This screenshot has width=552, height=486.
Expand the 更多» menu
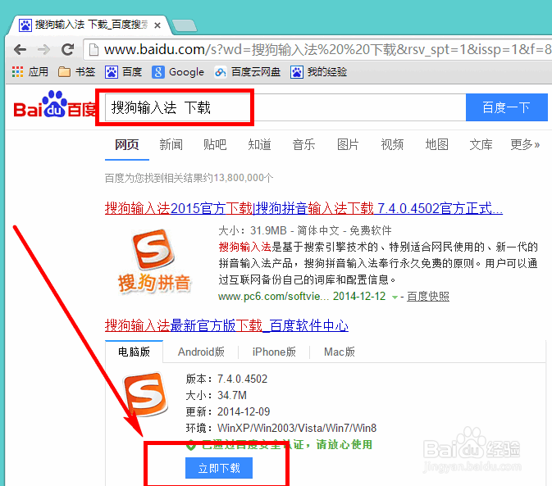(x=525, y=144)
